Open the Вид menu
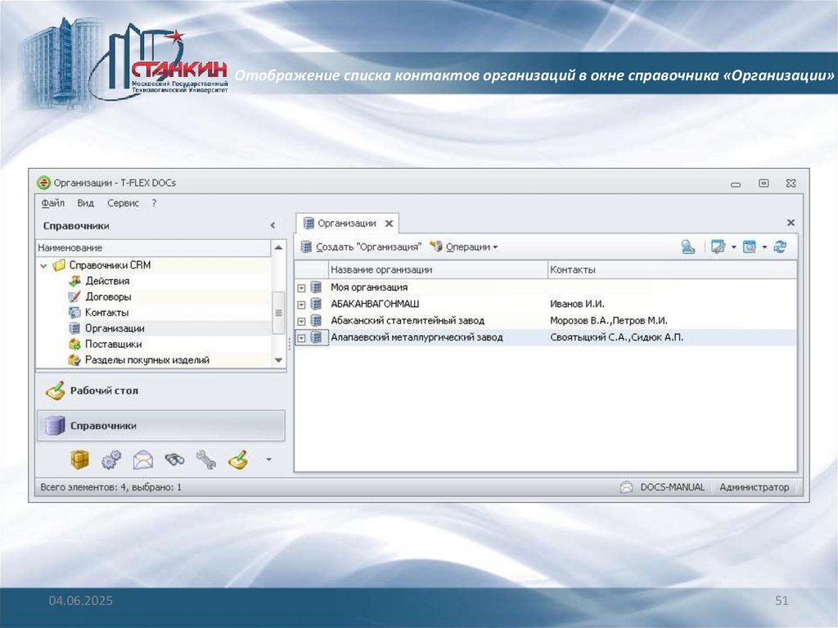838x628 pixels. point(86,203)
